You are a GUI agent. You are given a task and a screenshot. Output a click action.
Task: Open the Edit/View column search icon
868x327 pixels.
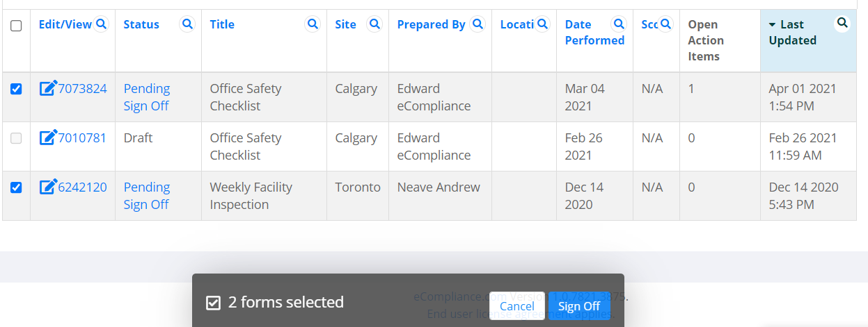pyautogui.click(x=102, y=24)
